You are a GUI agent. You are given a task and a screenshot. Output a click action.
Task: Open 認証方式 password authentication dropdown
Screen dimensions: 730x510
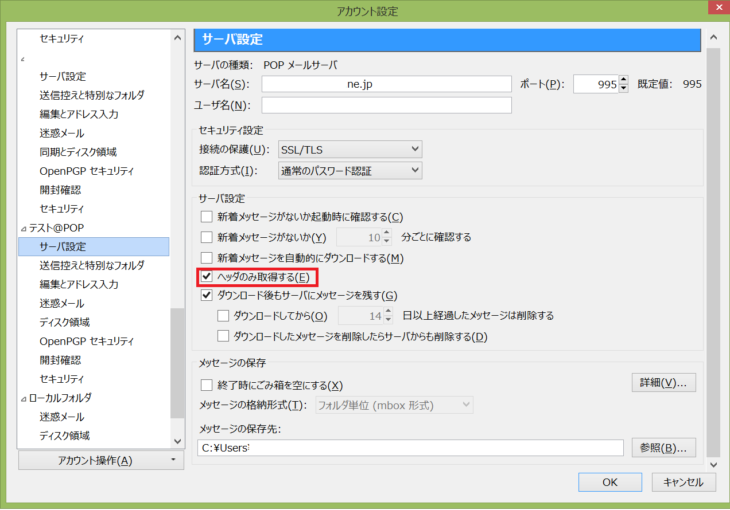point(350,170)
